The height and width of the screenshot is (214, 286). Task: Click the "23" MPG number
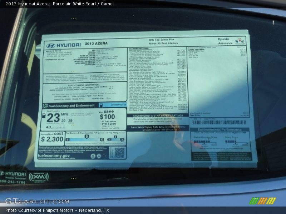53,118
